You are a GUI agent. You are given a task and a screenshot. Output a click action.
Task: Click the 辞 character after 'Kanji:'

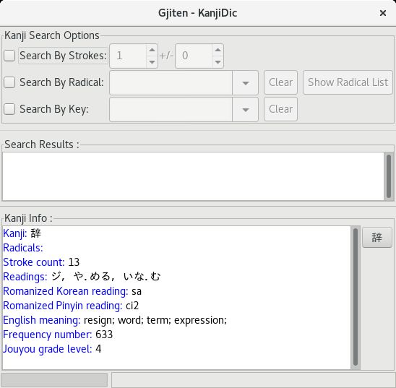(35, 233)
